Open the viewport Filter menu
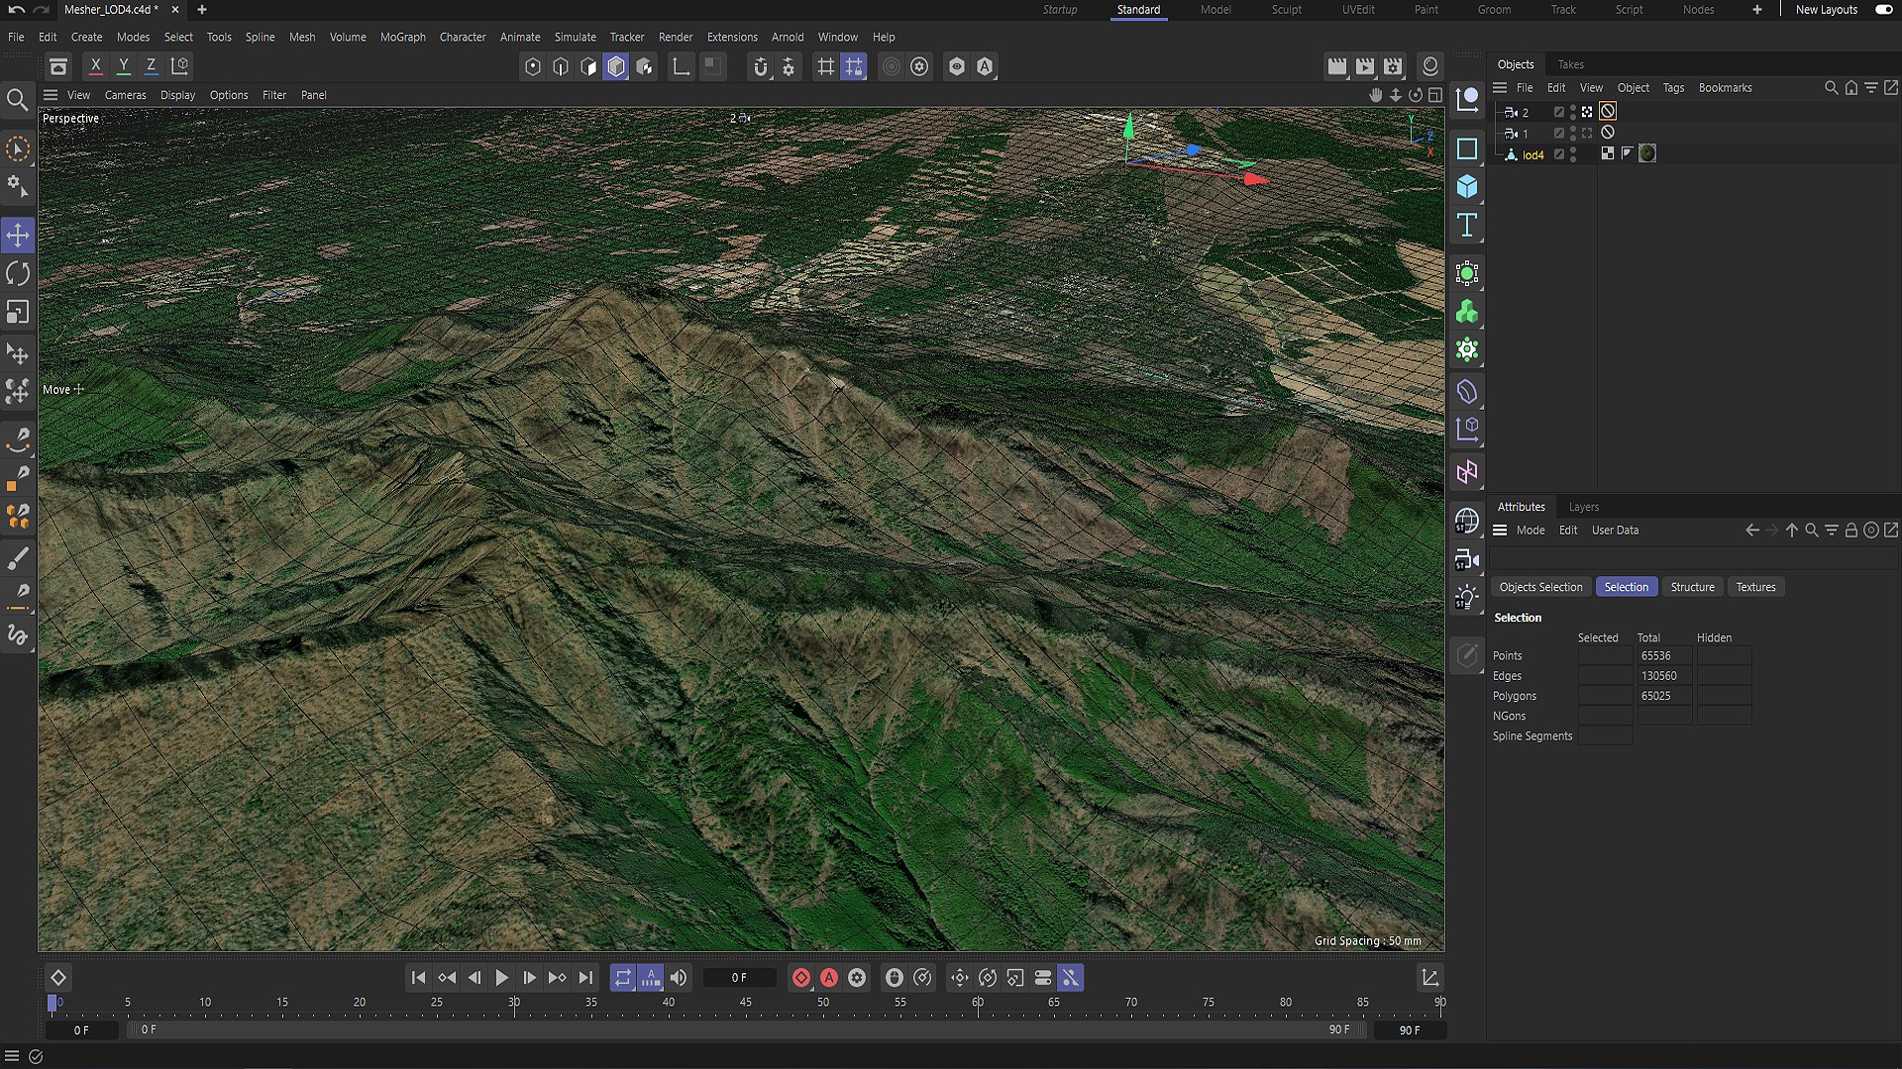This screenshot has width=1902, height=1069. pos(274,95)
